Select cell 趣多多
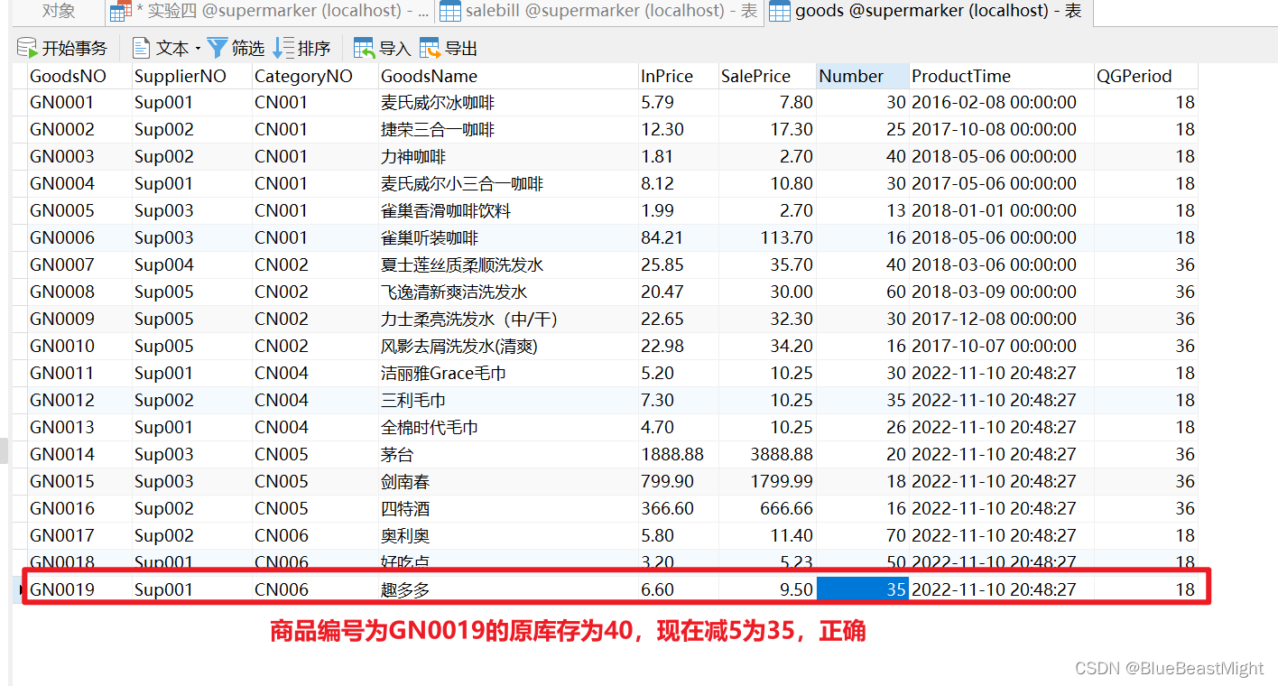Screen dimensions: 1278x686 click(x=508, y=589)
